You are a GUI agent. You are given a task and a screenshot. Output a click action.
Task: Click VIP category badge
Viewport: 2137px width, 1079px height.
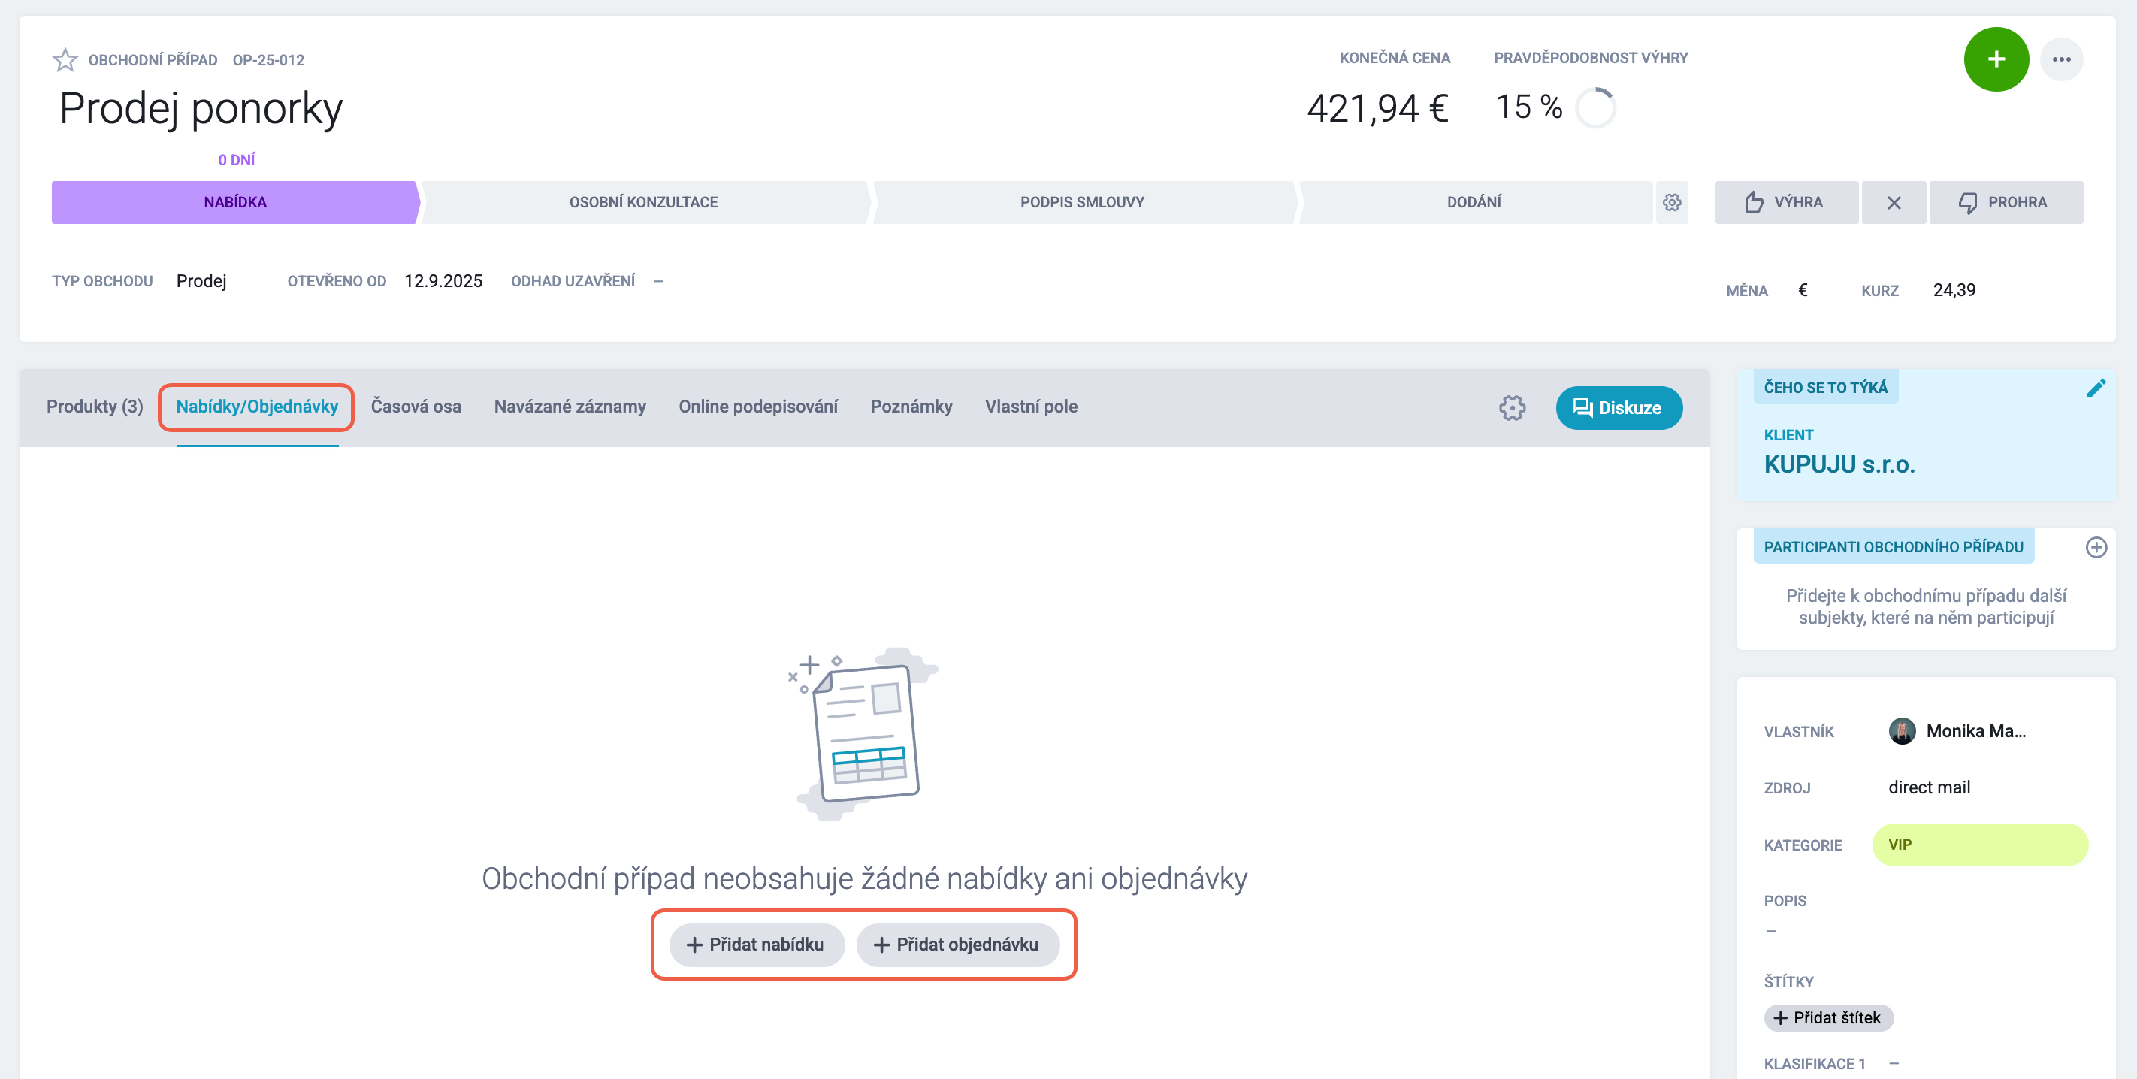(1979, 845)
